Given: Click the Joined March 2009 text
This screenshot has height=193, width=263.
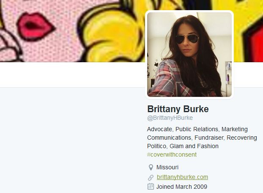Looking at the screenshot, I should click(182, 187).
